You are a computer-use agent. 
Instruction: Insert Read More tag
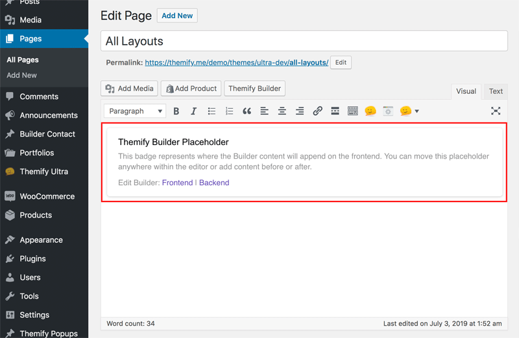[335, 111]
